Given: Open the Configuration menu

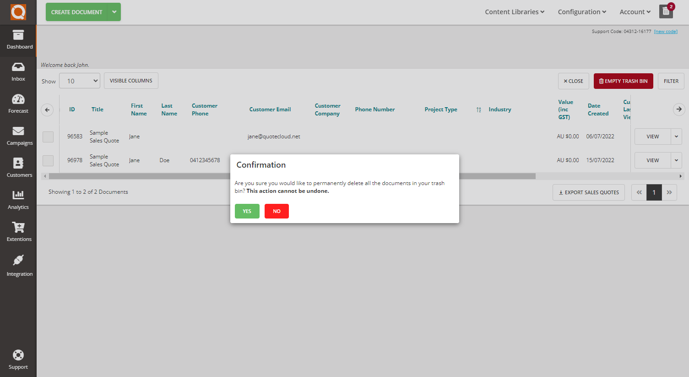Looking at the screenshot, I should pos(582,12).
